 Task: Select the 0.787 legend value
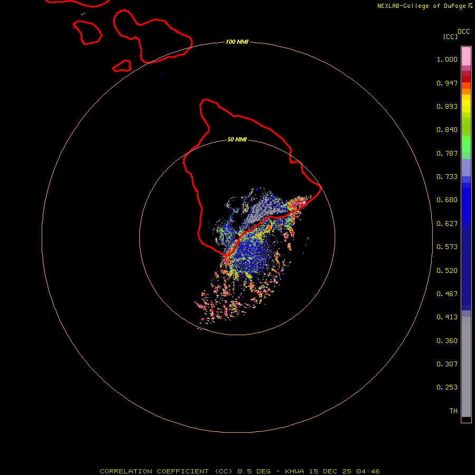(x=447, y=153)
